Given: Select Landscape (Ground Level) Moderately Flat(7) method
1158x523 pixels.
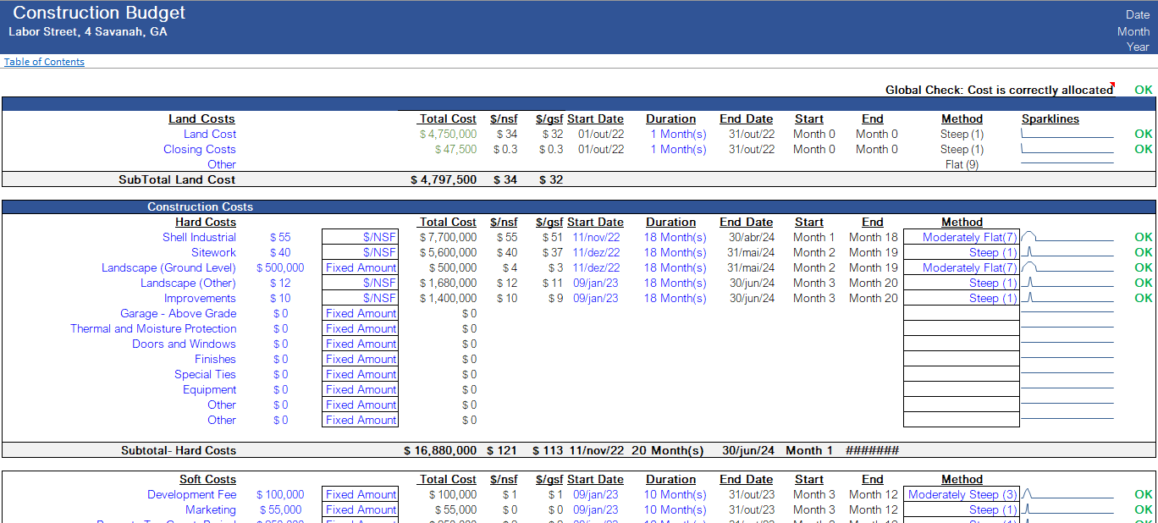Looking at the screenshot, I should pyautogui.click(x=962, y=268).
